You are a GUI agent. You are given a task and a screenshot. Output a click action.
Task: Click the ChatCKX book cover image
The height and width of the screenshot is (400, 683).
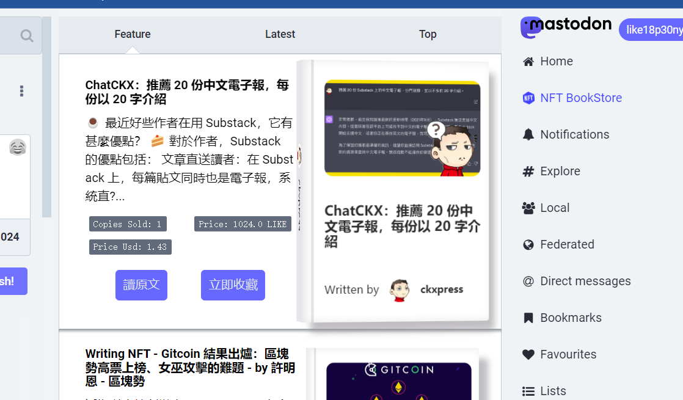(402, 128)
